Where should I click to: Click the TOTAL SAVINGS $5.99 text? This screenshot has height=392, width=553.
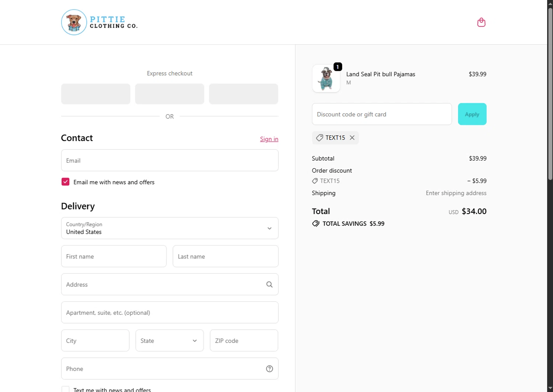pos(353,224)
